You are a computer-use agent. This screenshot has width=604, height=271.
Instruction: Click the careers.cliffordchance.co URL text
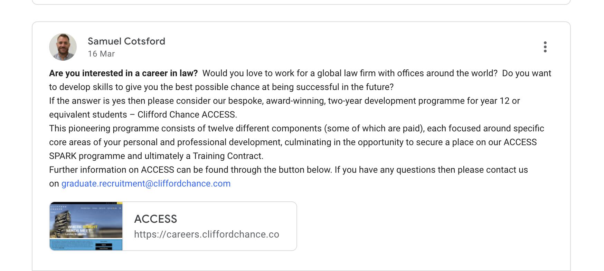(x=206, y=234)
